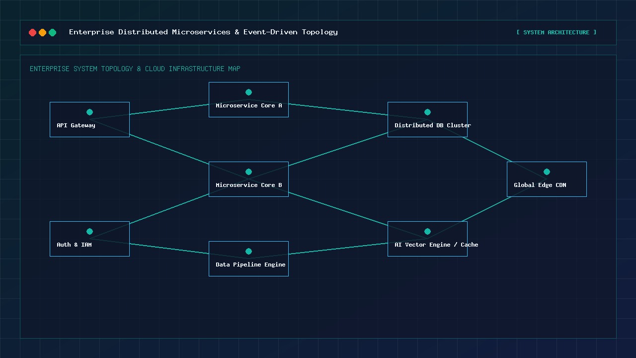Click the red window control dot
Viewport: 636px width, 358px height.
point(33,32)
